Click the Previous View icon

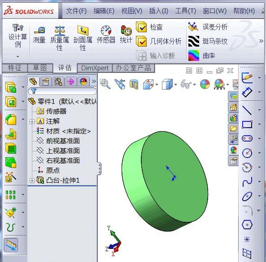120,84
